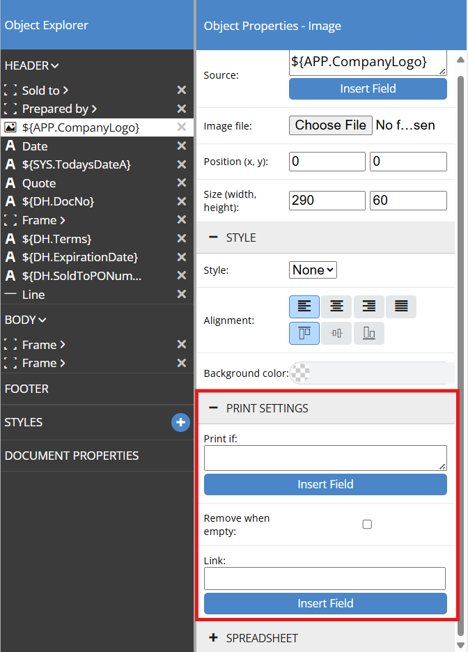Delete the Sold to frame item
468x652 pixels.
coord(181,91)
